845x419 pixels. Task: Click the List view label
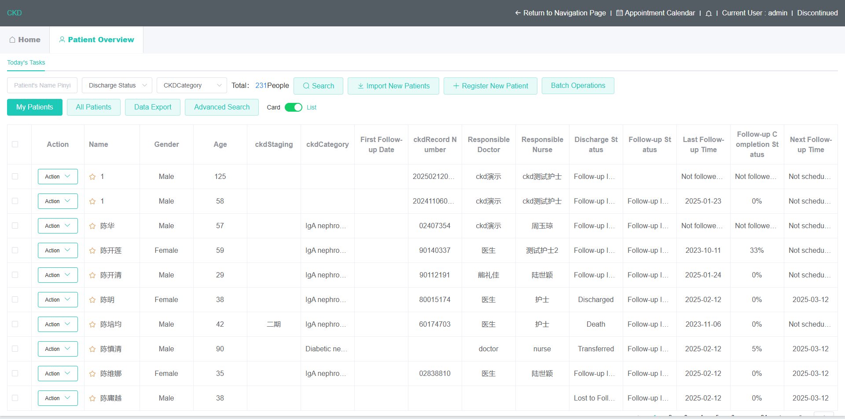coord(312,107)
